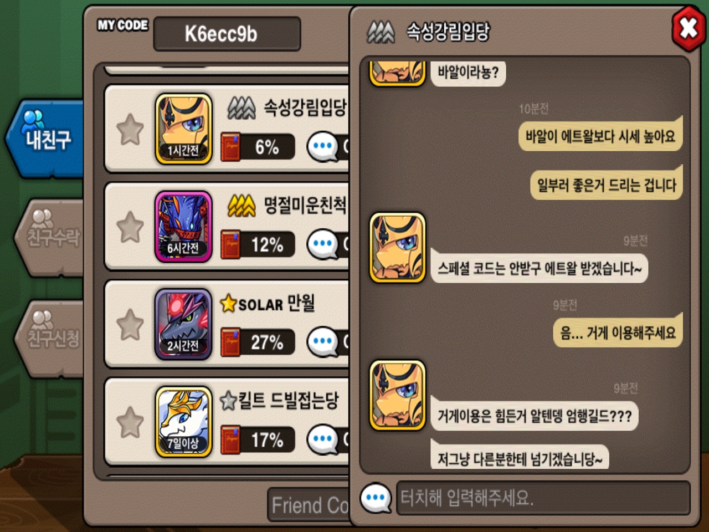Toggle favorite star for 킬트 드빌접는당 friend
This screenshot has height=532, width=709.
[130, 422]
